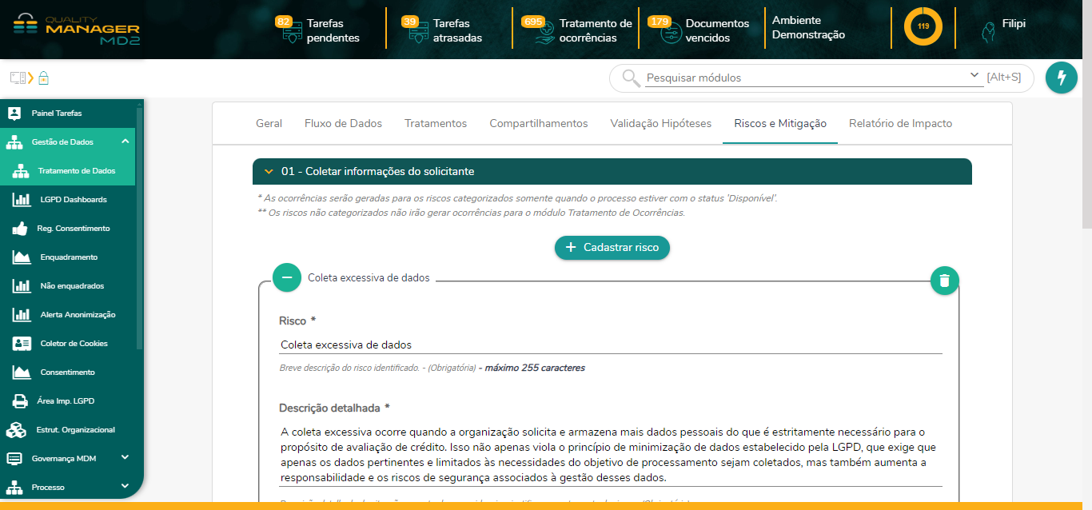Image resolution: width=1092 pixels, height=510 pixels.
Task: Expand the Processo menu
Action: click(48, 487)
